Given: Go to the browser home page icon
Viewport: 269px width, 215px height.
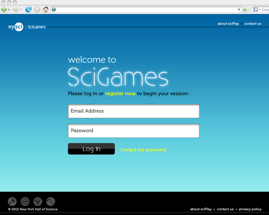Looking at the screenshot, I should [46, 10].
